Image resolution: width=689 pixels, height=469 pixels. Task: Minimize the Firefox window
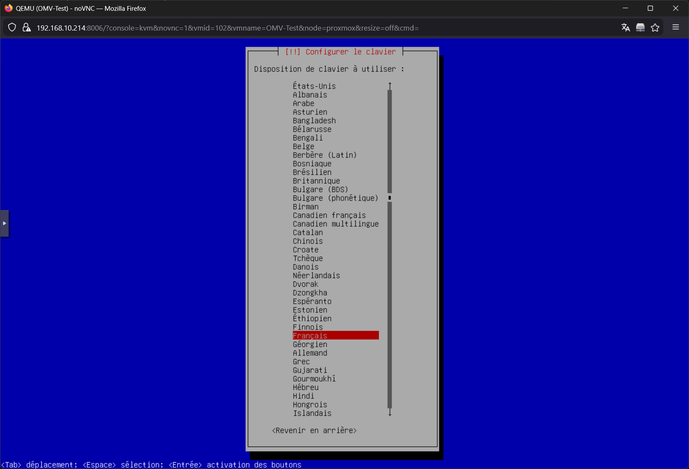[625, 8]
